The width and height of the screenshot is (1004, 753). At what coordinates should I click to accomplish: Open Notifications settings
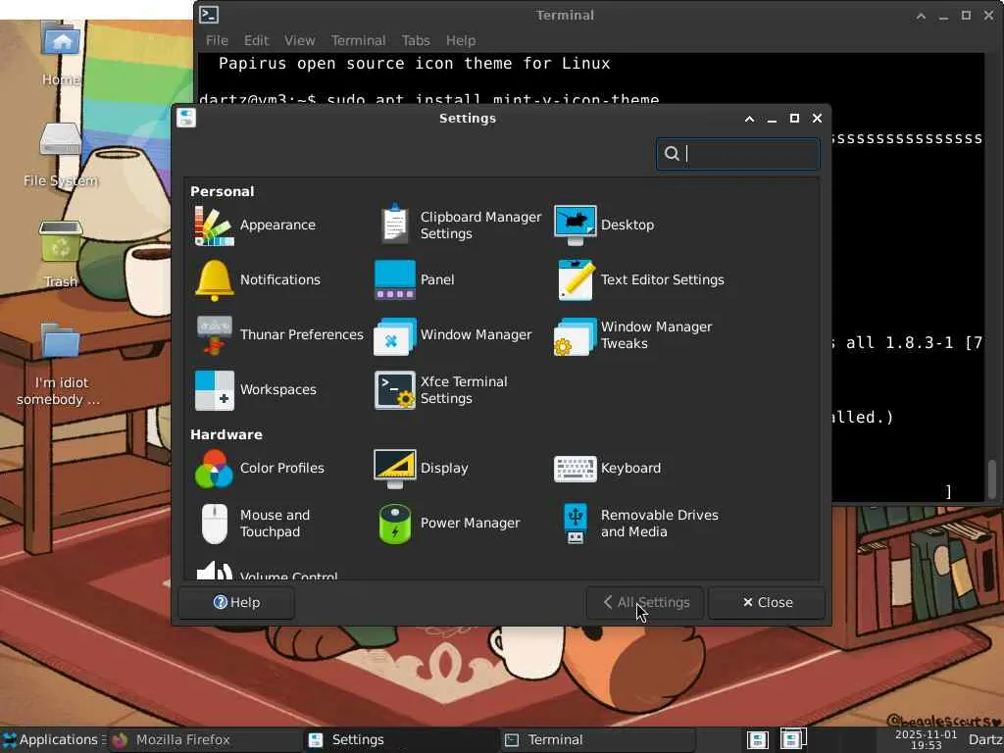pyautogui.click(x=258, y=279)
